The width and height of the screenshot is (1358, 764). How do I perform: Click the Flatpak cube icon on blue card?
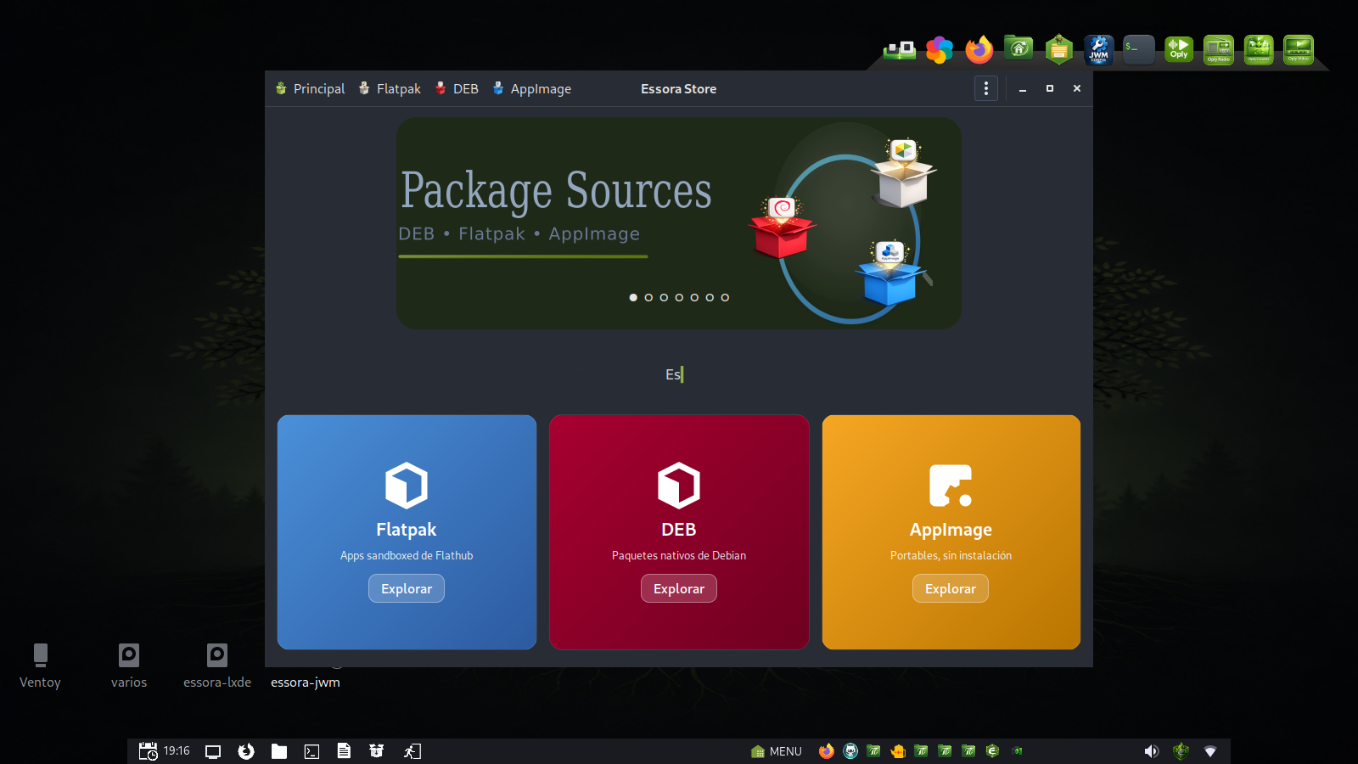407,486
